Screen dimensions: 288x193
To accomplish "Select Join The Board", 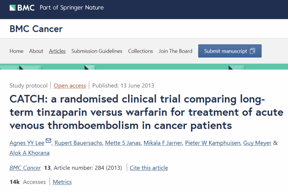I will [x=175, y=51].
